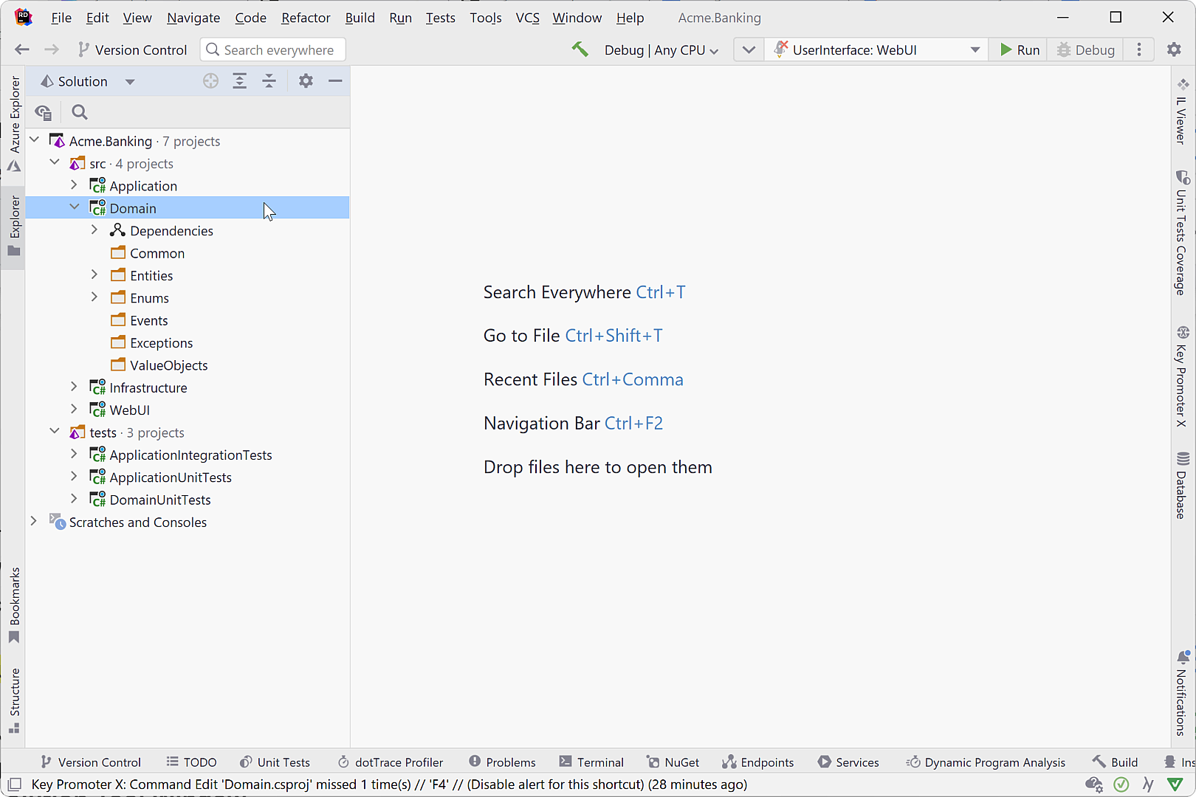Open the dotTrace Profiler tool window

[x=390, y=762]
